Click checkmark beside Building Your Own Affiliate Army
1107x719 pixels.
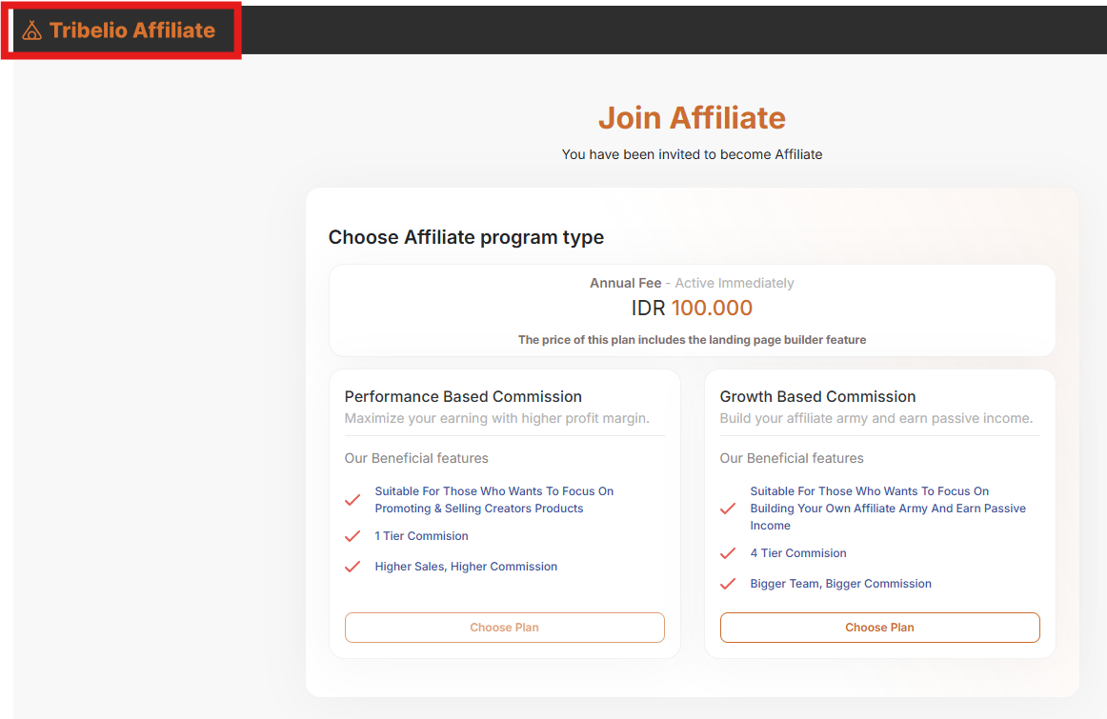728,509
